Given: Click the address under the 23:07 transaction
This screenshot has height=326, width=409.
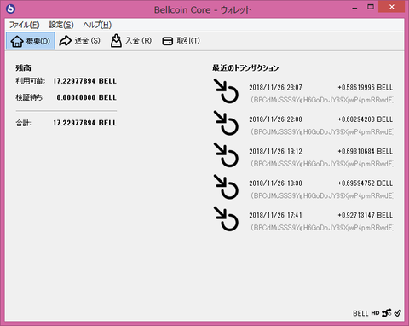Looking at the screenshot, I should [322, 100].
